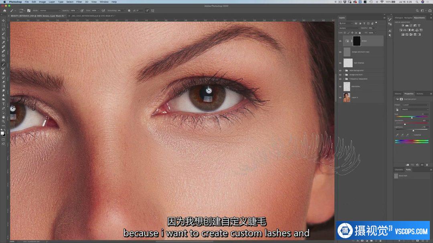Adjust the Lightness slider handle
Image resolution: width=433 pixels, height=243 pixels.
pyautogui.click(x=413, y=131)
